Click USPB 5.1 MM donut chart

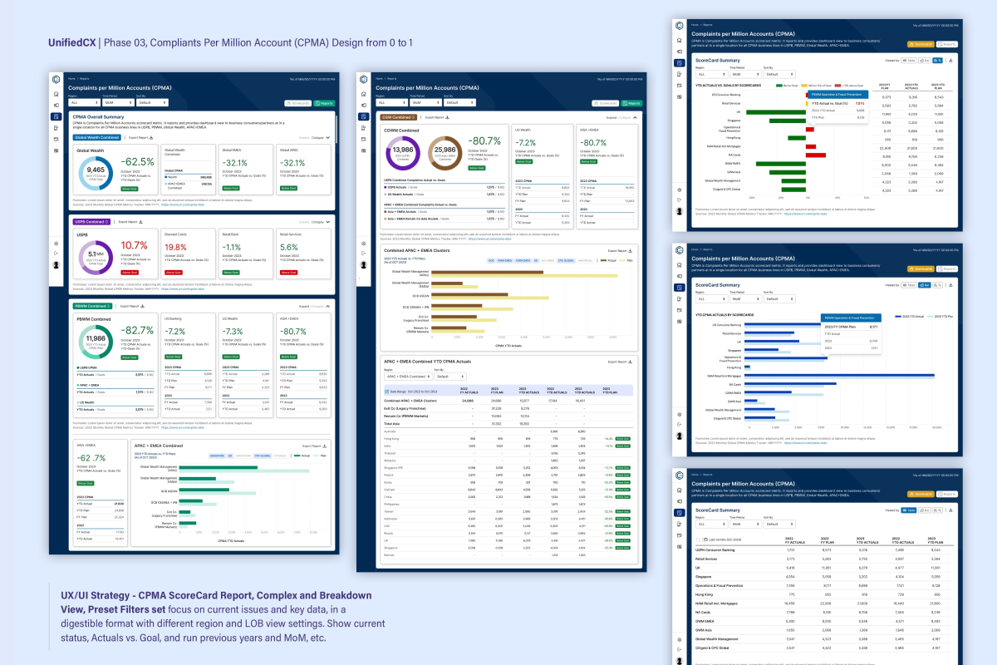tap(96, 258)
